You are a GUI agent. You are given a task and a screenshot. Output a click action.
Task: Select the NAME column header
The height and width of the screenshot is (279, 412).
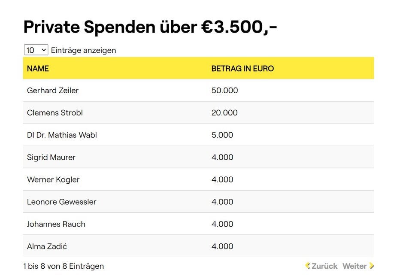[38, 68]
